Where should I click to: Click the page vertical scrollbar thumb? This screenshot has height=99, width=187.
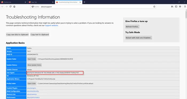tap(186, 15)
